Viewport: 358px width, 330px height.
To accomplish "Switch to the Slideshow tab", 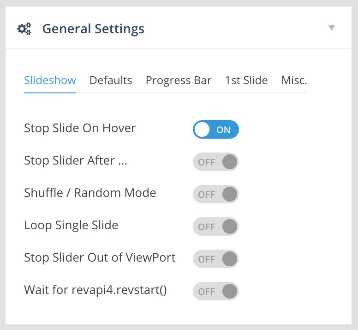I will pyautogui.click(x=50, y=80).
